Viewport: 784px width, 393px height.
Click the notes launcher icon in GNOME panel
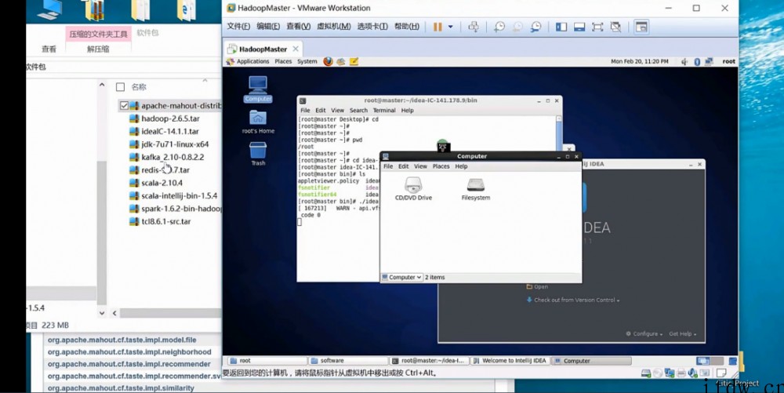click(x=354, y=61)
